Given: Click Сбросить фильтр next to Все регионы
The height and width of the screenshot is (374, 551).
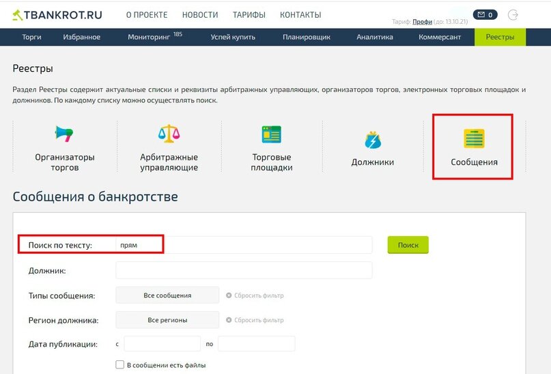Looking at the screenshot, I should tap(259, 320).
